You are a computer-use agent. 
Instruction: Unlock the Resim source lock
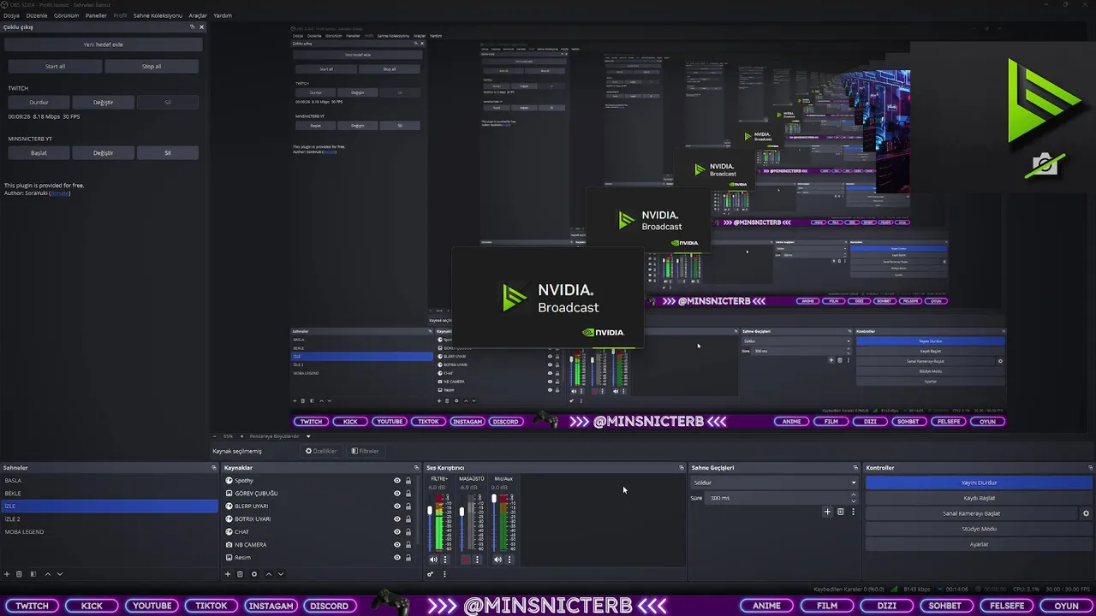coord(408,558)
